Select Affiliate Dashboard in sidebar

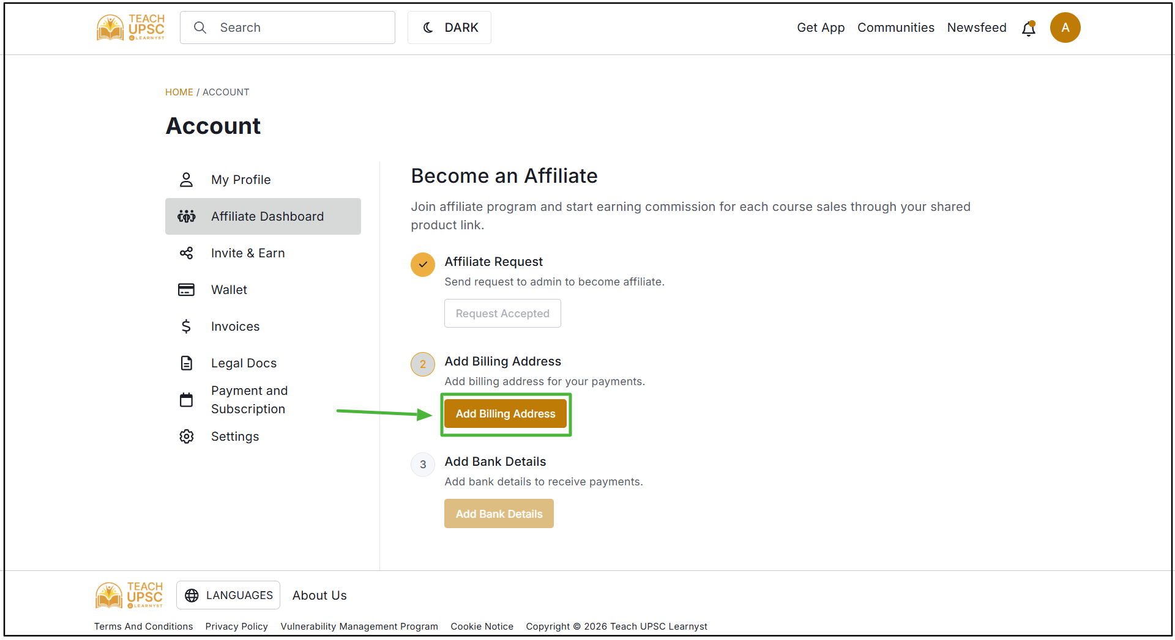coord(263,216)
